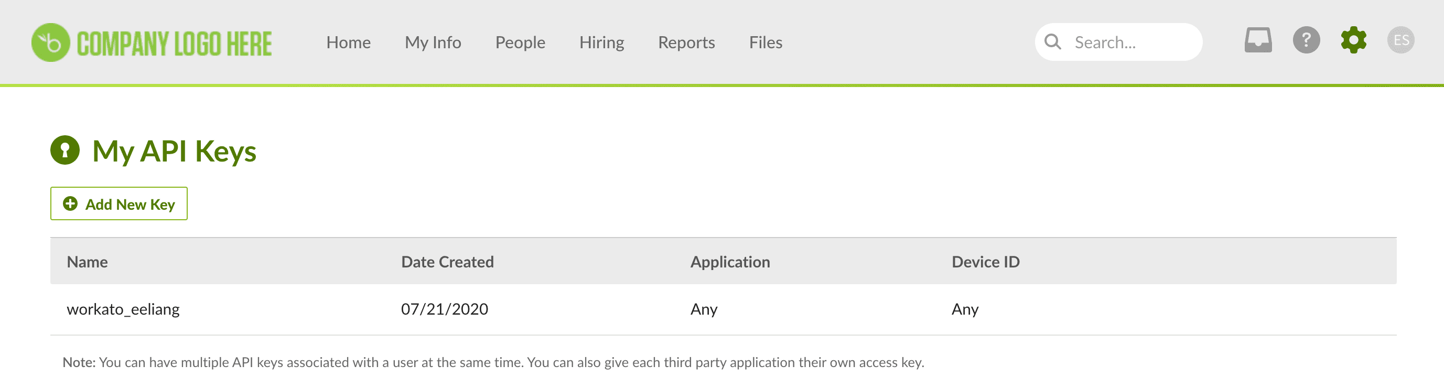Open the Hiring menu
Viewport: 1444px width, 387px height.
(601, 42)
